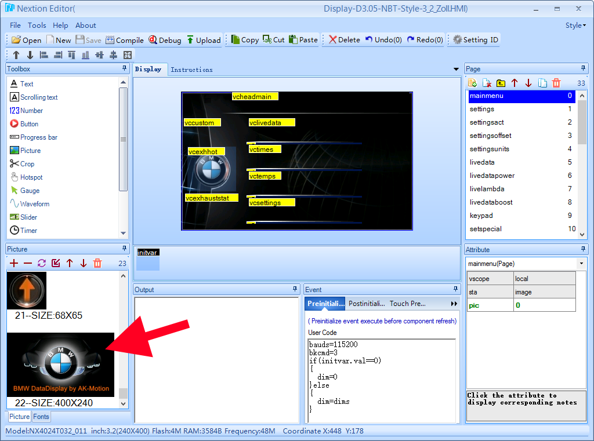594x441 pixels.
Task: Click the Compile toolbar button
Action: (125, 40)
